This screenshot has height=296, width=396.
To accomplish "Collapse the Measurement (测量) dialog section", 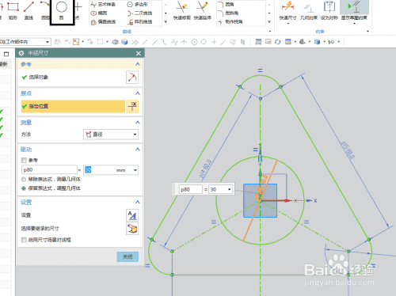I will (x=138, y=122).
